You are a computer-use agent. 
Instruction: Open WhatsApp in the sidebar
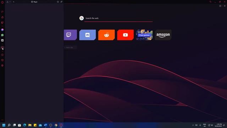pos(2,35)
